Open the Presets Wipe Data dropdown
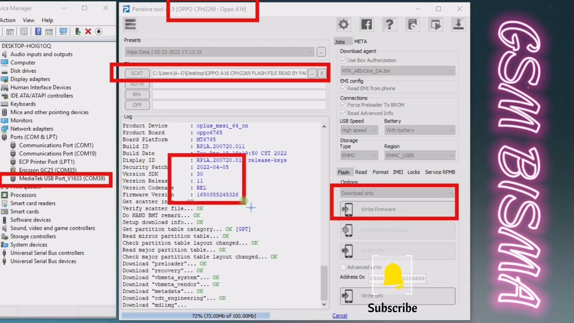This screenshot has width=574, height=323. point(219,52)
